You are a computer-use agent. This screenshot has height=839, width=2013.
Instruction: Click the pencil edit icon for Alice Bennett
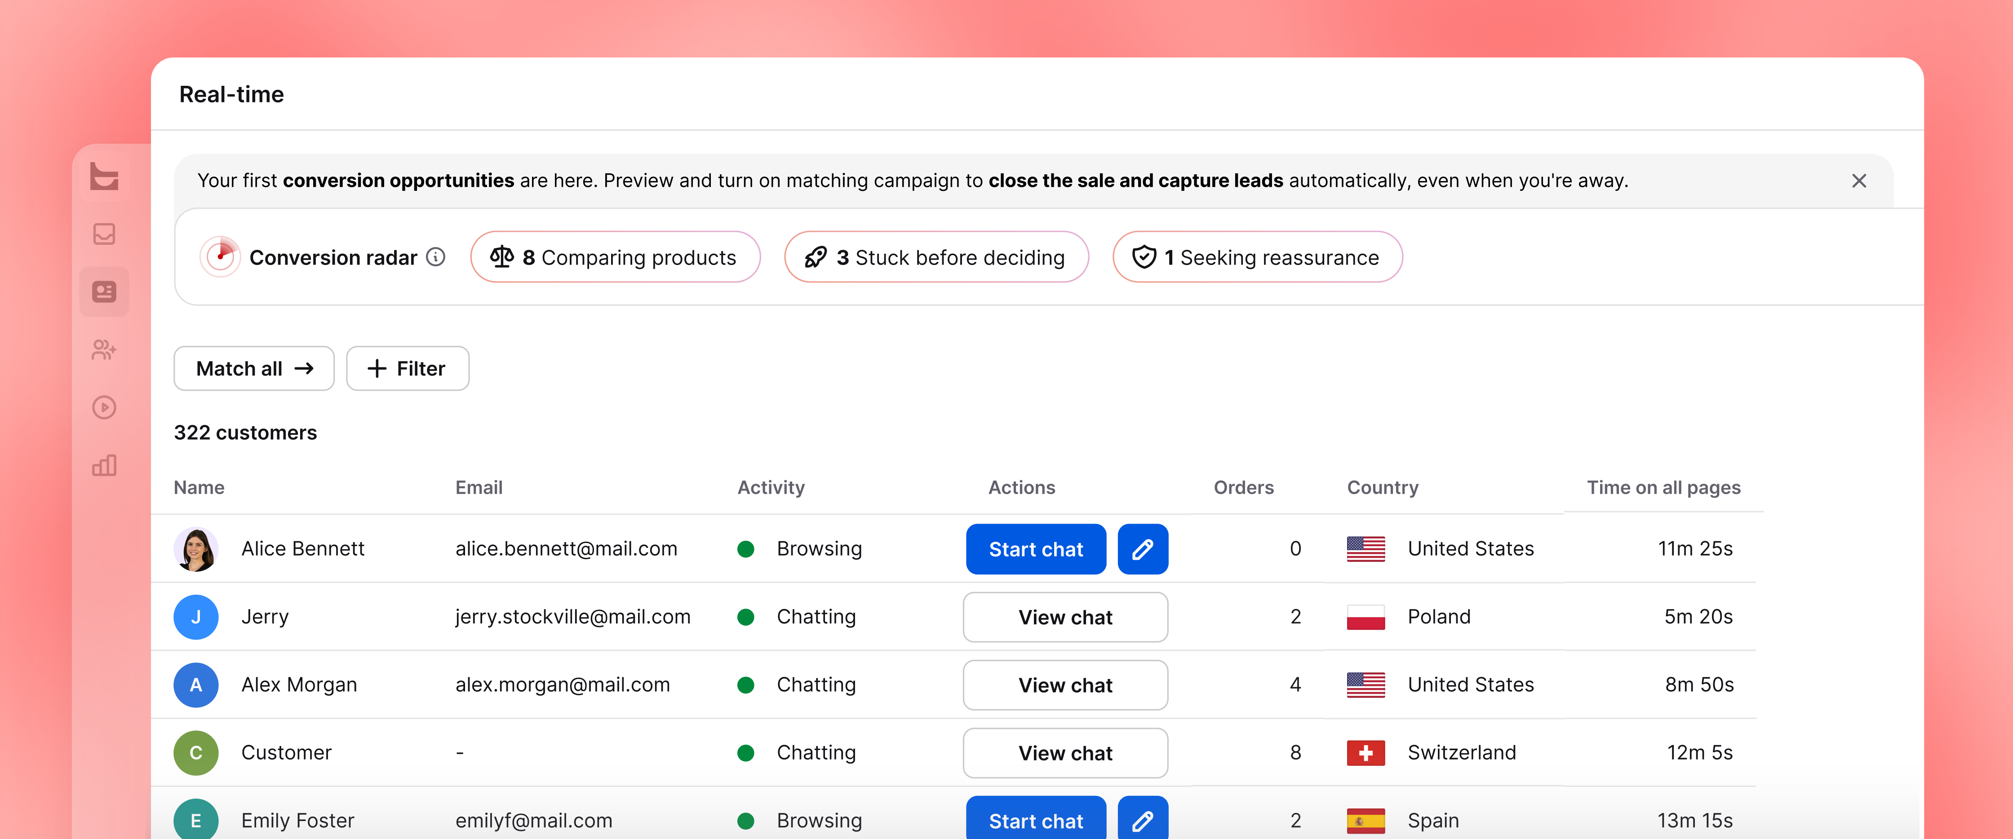[x=1143, y=549]
